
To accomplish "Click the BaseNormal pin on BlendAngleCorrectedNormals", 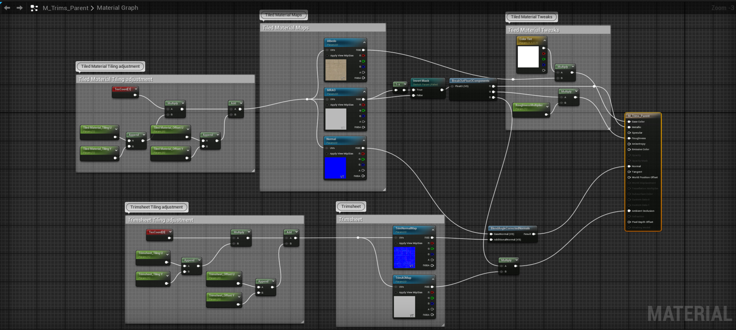I will 491,234.
